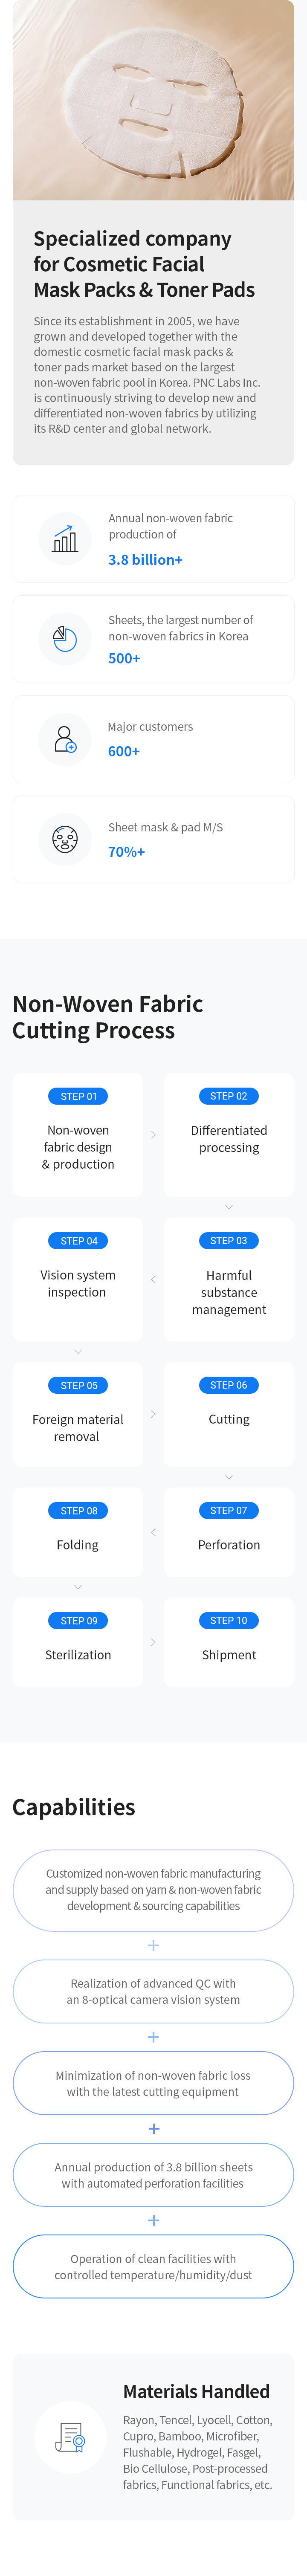Click the facial mask sheet hero image
Image resolution: width=307 pixels, height=2576 pixels.
click(153, 100)
